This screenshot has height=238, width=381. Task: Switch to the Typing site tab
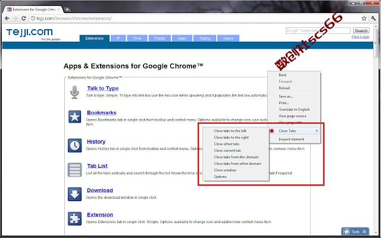click(205, 38)
